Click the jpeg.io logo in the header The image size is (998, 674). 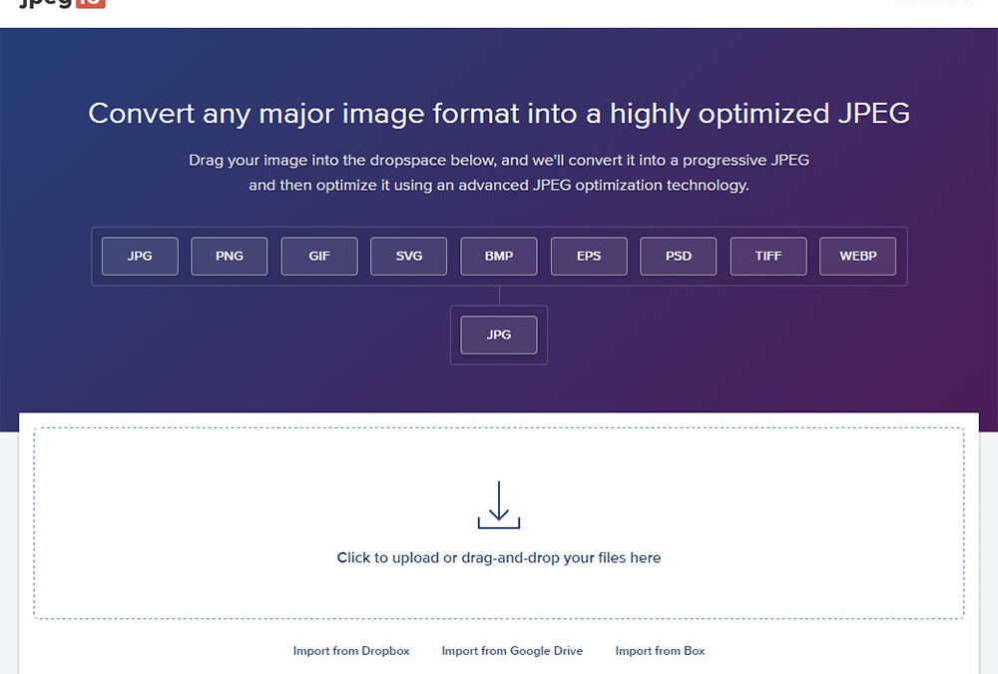point(62,4)
